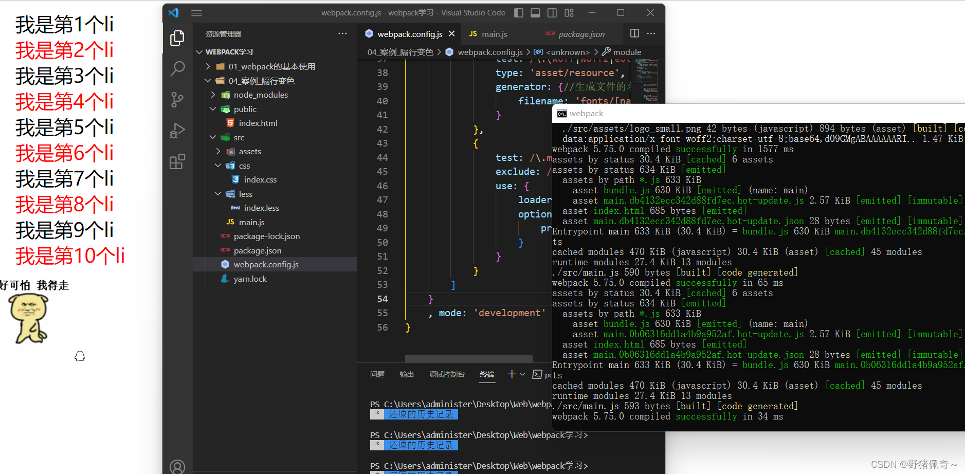Select webpack.config.js in the file tree
The height and width of the screenshot is (474, 965).
click(x=275, y=264)
